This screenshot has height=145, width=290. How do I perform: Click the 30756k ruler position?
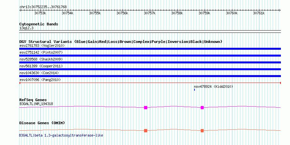pos(123,13)
